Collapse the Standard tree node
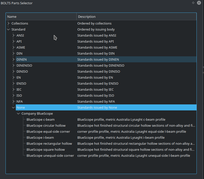This screenshot has width=204, height=179. 9,29
